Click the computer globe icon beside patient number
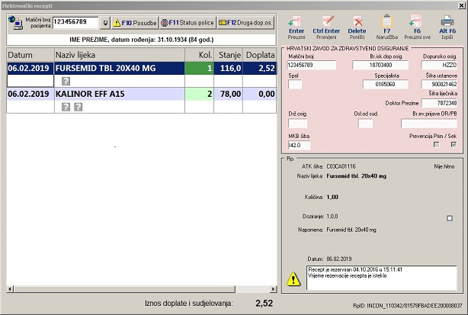 [15, 22]
